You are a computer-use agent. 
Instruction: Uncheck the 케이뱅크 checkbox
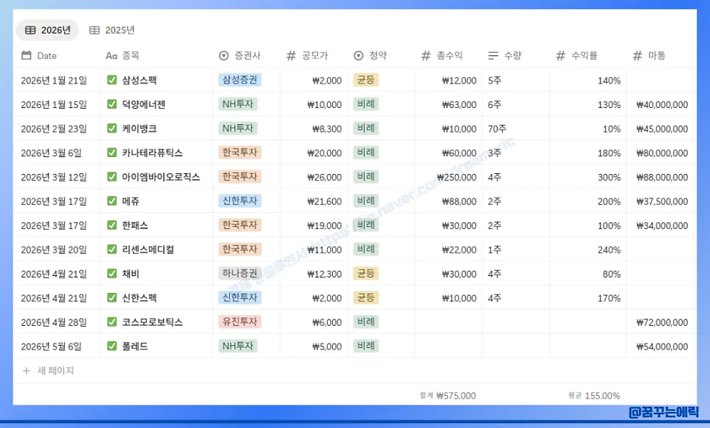click(112, 128)
